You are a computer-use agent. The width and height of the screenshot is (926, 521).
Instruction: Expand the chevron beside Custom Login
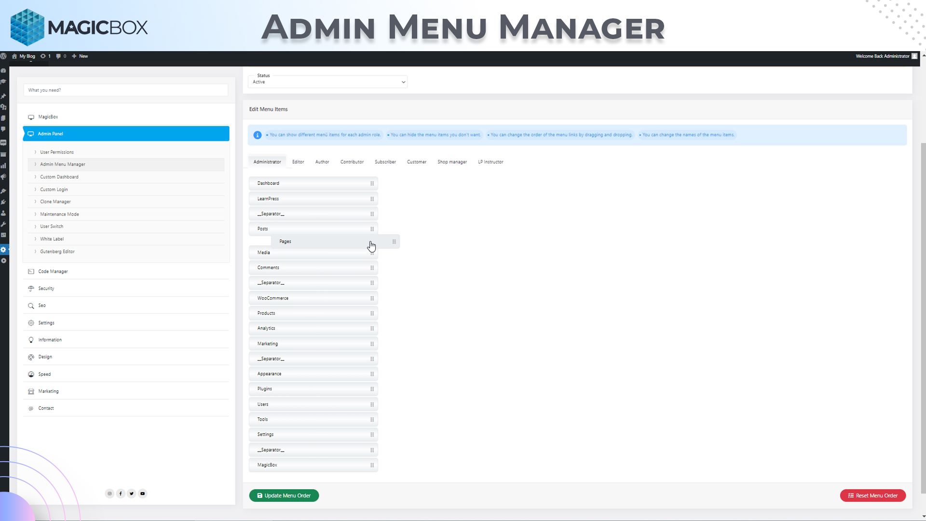[35, 190]
